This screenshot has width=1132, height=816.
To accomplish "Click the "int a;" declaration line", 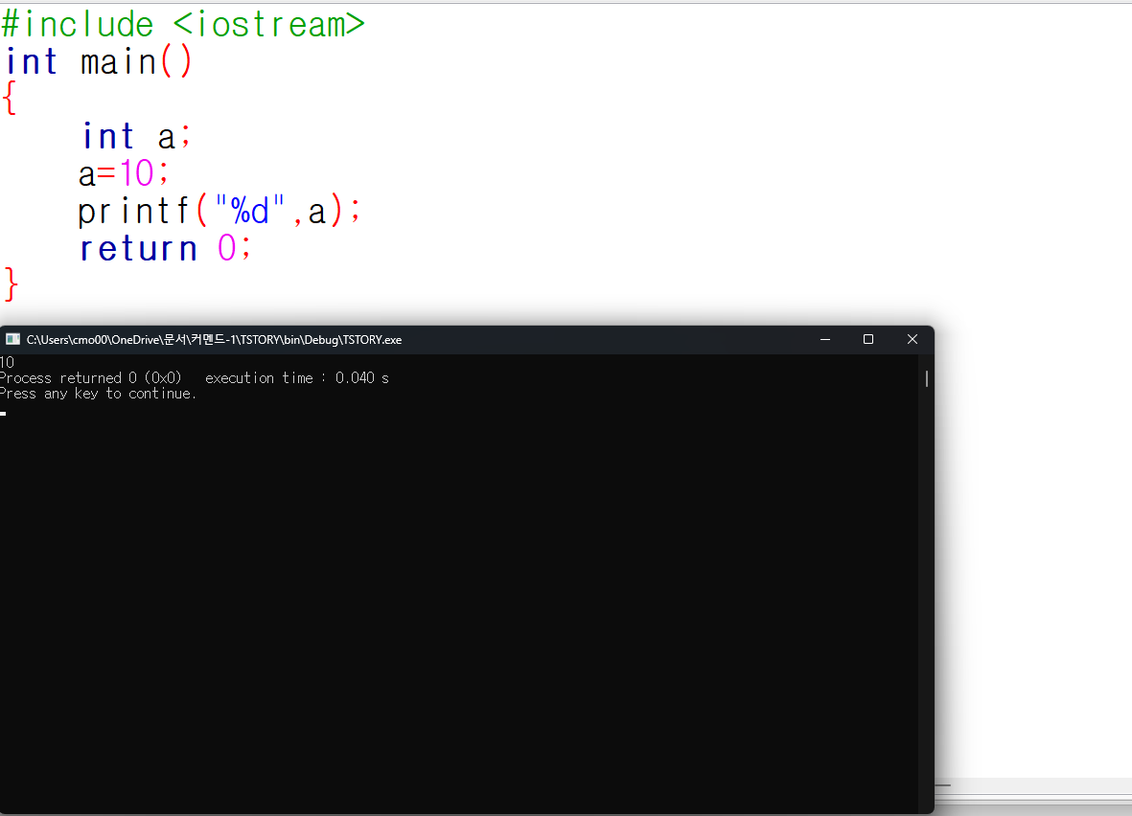I will pyautogui.click(x=136, y=136).
